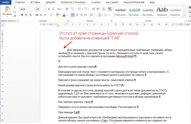Click the red font color button

click(x=64, y=15)
